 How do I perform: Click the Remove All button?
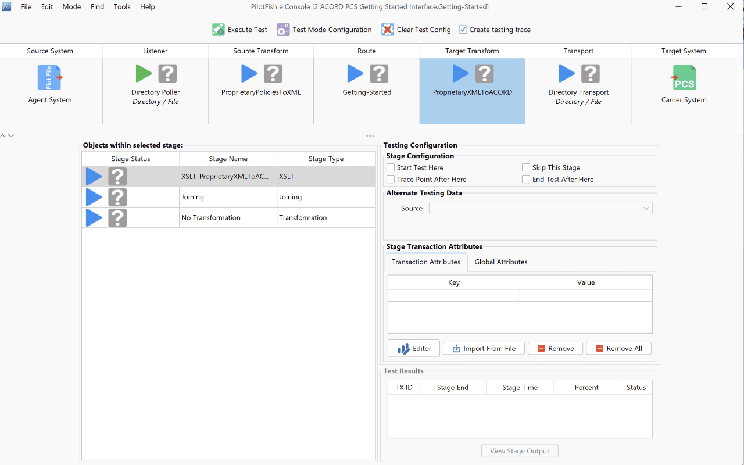618,349
